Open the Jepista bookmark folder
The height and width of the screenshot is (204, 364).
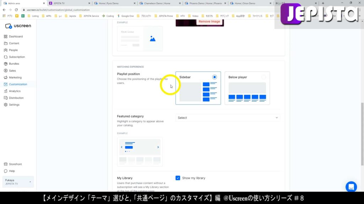[x=70, y=16]
